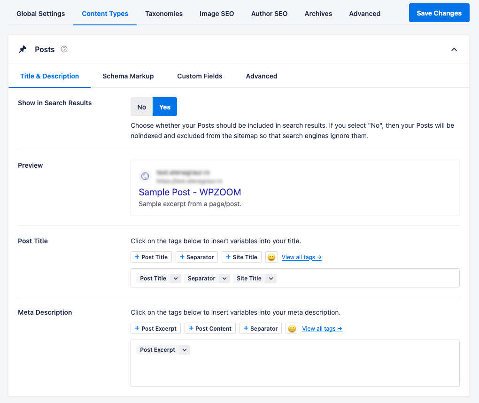
Task: Open View all tags link for Meta Description
Action: click(322, 329)
